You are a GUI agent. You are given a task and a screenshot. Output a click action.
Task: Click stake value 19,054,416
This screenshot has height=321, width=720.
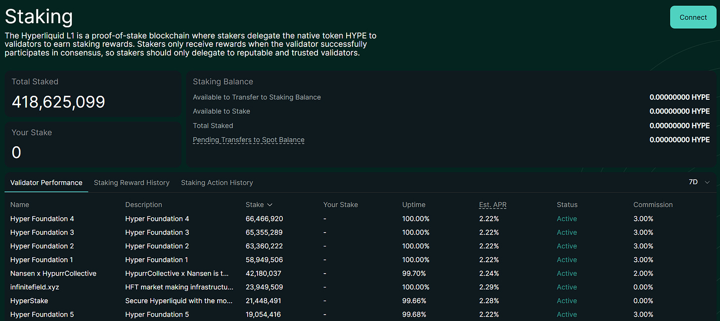(x=264, y=315)
